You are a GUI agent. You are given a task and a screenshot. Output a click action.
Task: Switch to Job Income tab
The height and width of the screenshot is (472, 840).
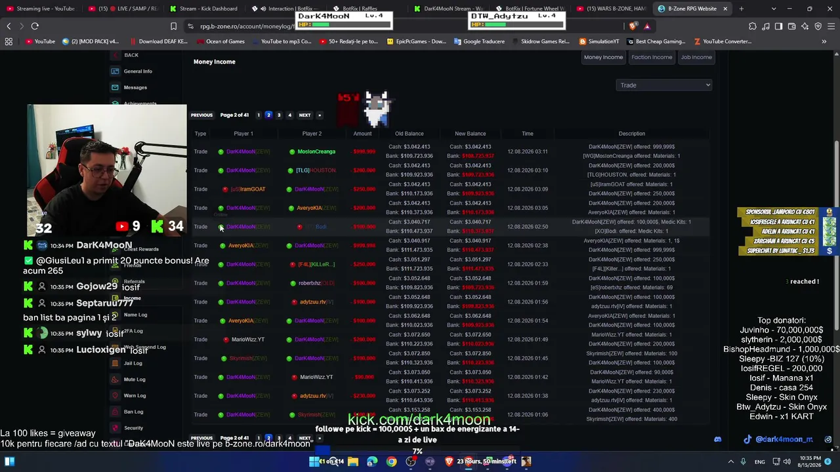pyautogui.click(x=696, y=57)
